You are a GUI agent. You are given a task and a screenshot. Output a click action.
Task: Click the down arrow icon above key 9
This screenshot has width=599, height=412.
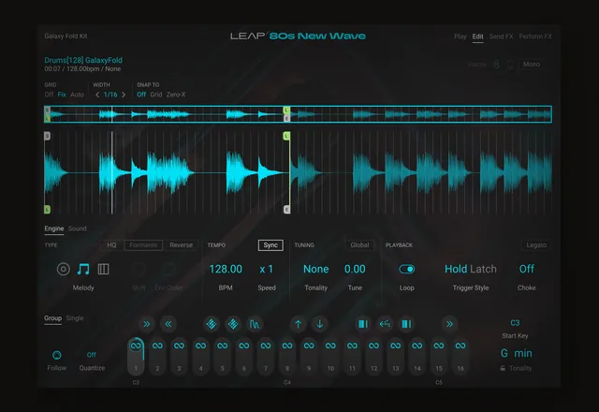[320, 324]
